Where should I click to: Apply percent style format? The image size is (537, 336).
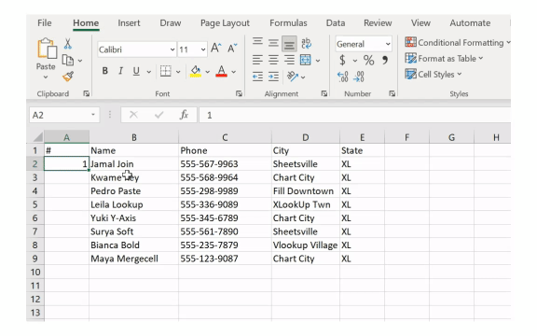(x=369, y=61)
